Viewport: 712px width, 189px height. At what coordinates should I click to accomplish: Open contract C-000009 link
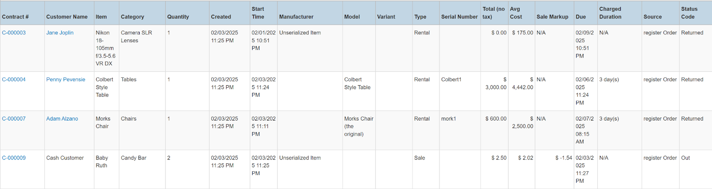14,158
